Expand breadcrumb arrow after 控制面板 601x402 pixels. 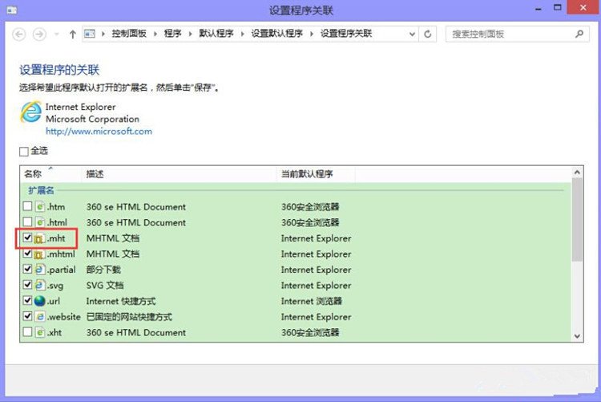coord(155,34)
